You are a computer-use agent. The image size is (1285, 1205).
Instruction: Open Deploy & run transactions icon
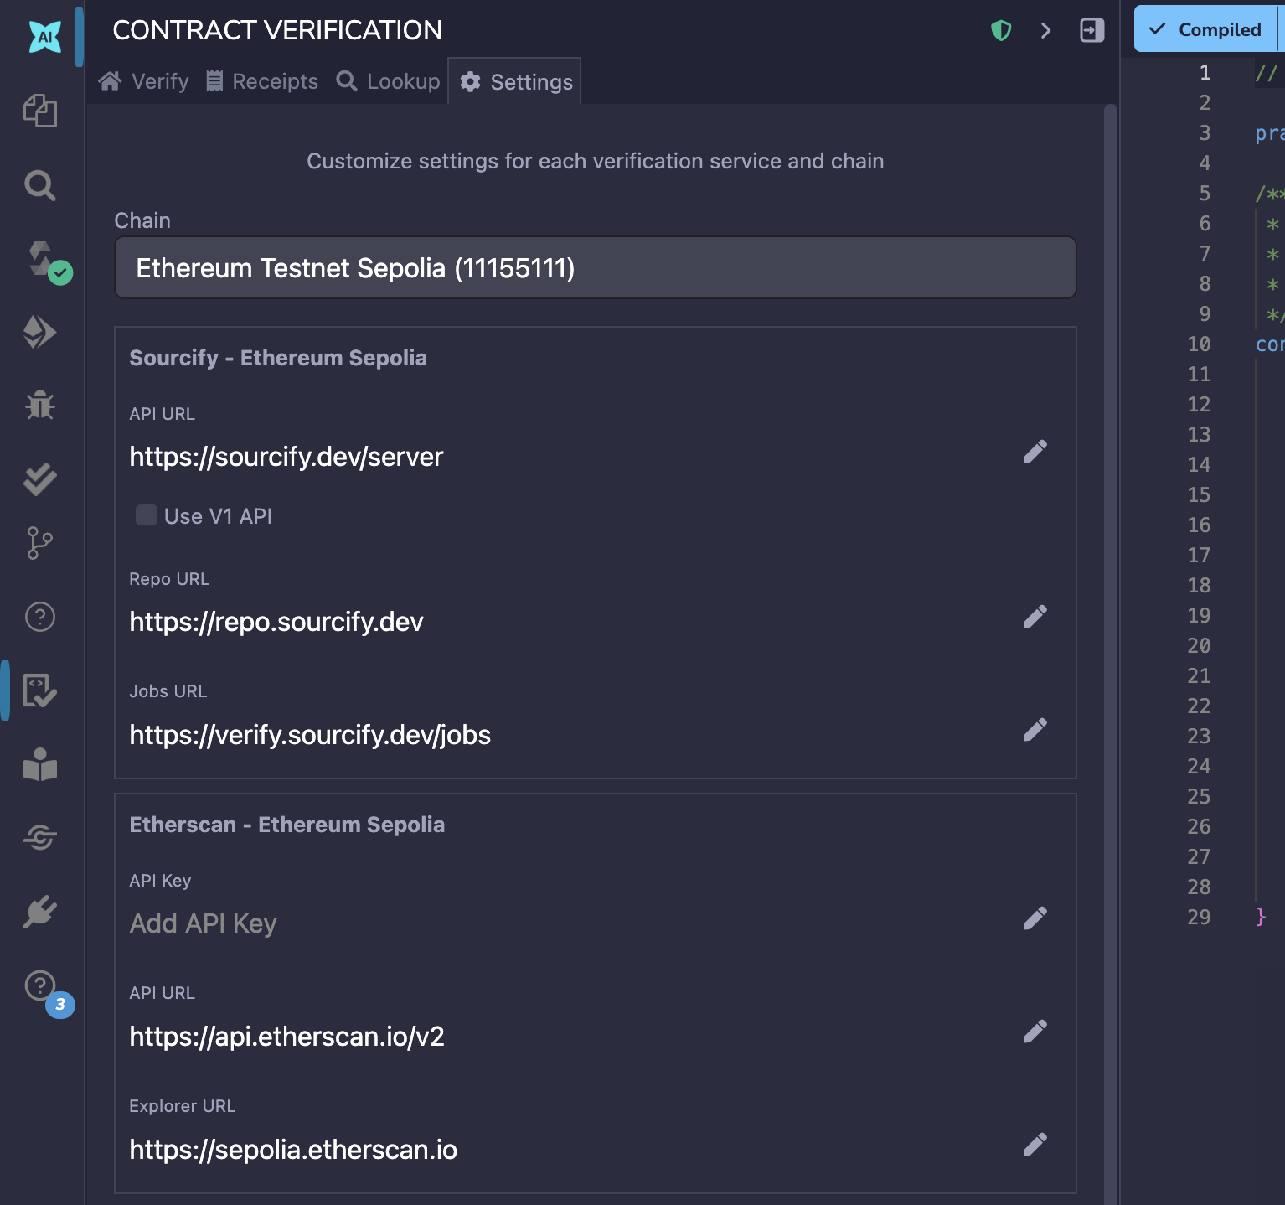pos(40,333)
